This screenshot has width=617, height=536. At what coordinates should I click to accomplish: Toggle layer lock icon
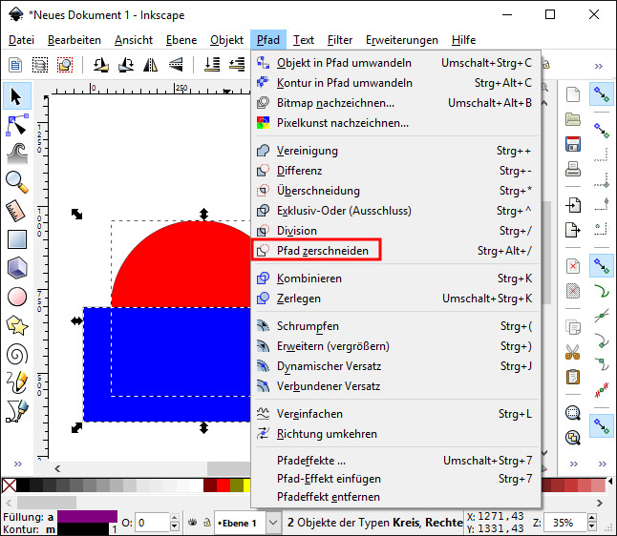207,523
